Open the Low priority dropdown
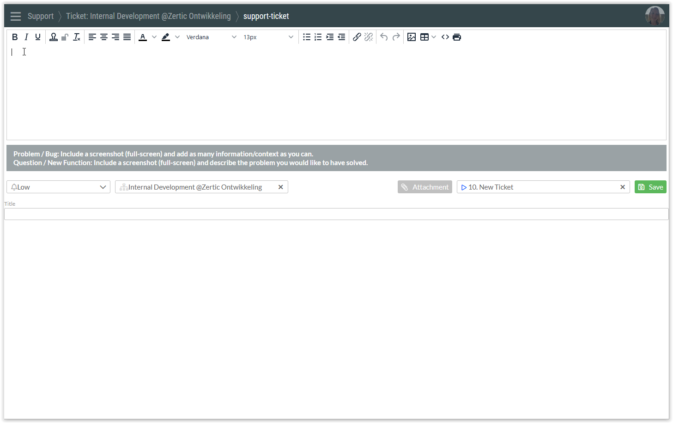The width and height of the screenshot is (673, 423). [x=58, y=187]
